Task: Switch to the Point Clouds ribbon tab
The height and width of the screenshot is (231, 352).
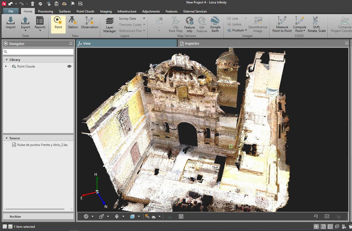Action: point(85,11)
